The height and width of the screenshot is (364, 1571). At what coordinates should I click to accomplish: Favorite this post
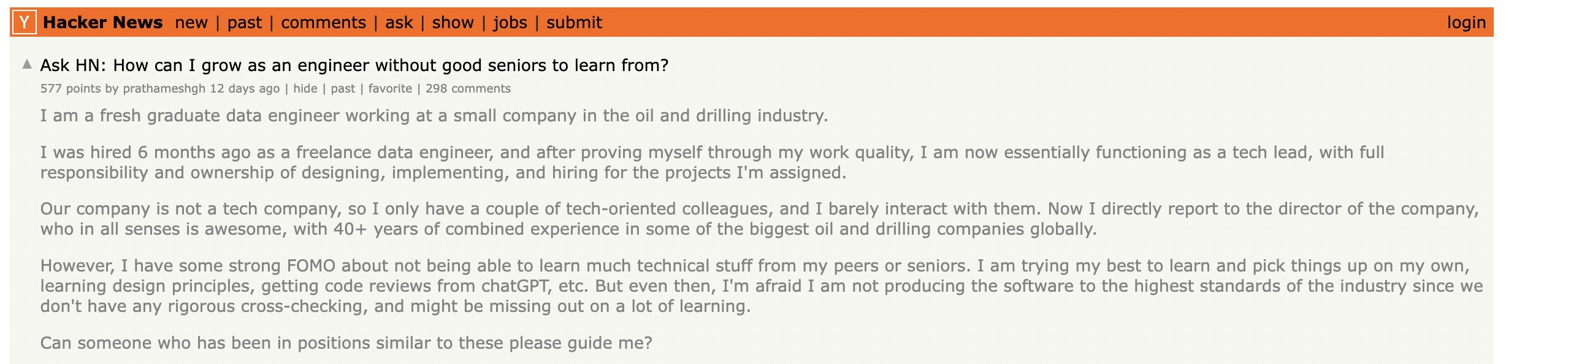390,88
